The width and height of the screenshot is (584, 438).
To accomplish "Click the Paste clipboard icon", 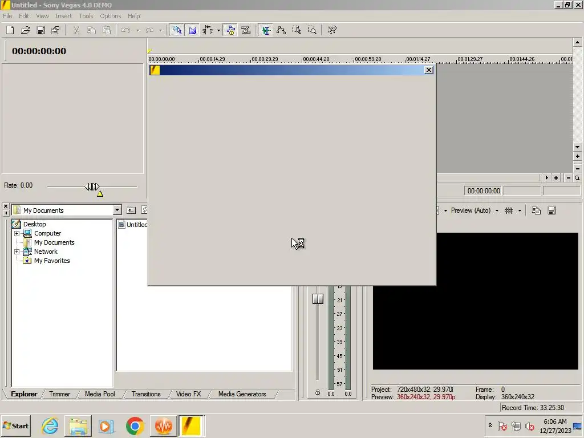I will pyautogui.click(x=107, y=30).
